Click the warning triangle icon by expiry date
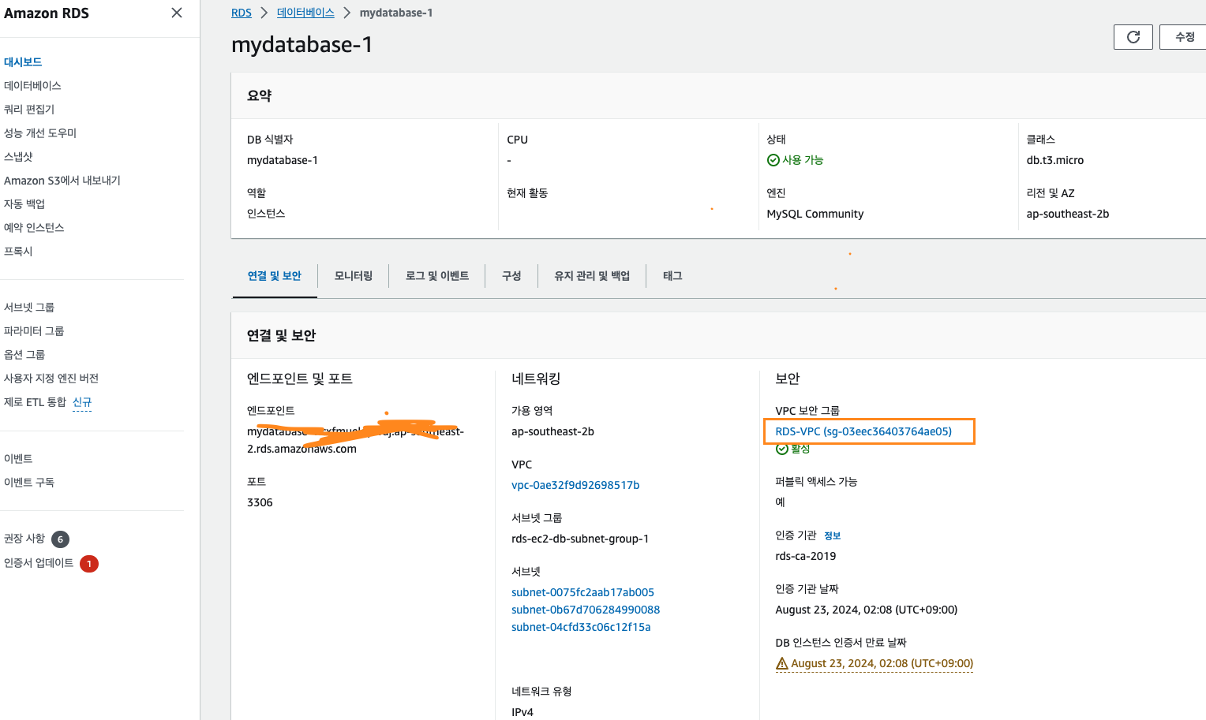The width and height of the screenshot is (1206, 720). tap(782, 663)
